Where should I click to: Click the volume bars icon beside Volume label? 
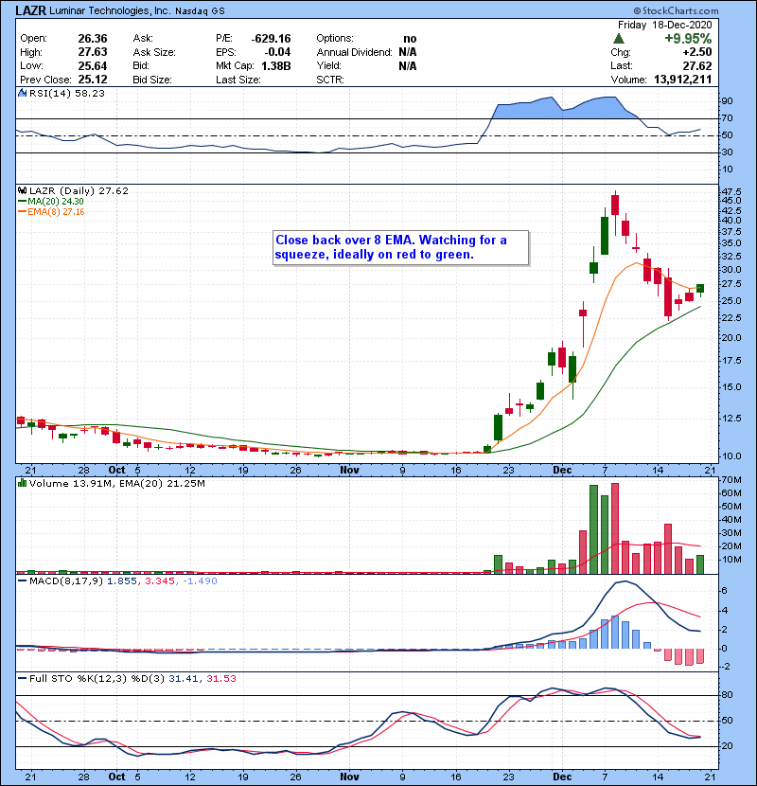(22, 483)
